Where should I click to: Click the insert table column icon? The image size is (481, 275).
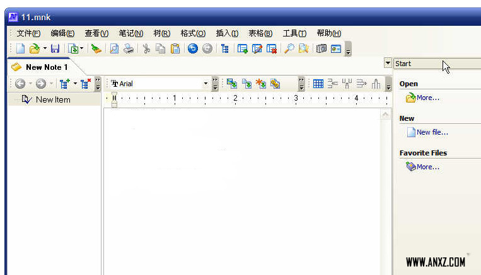[347, 84]
